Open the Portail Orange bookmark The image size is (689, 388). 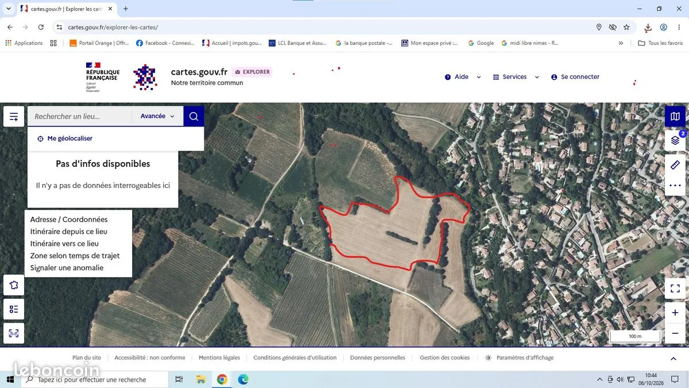tap(99, 43)
